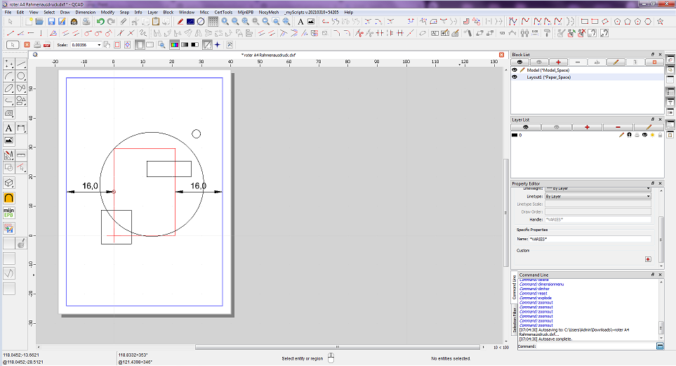Open the Scale combo box dropdown
676x366 pixels.
click(x=99, y=45)
